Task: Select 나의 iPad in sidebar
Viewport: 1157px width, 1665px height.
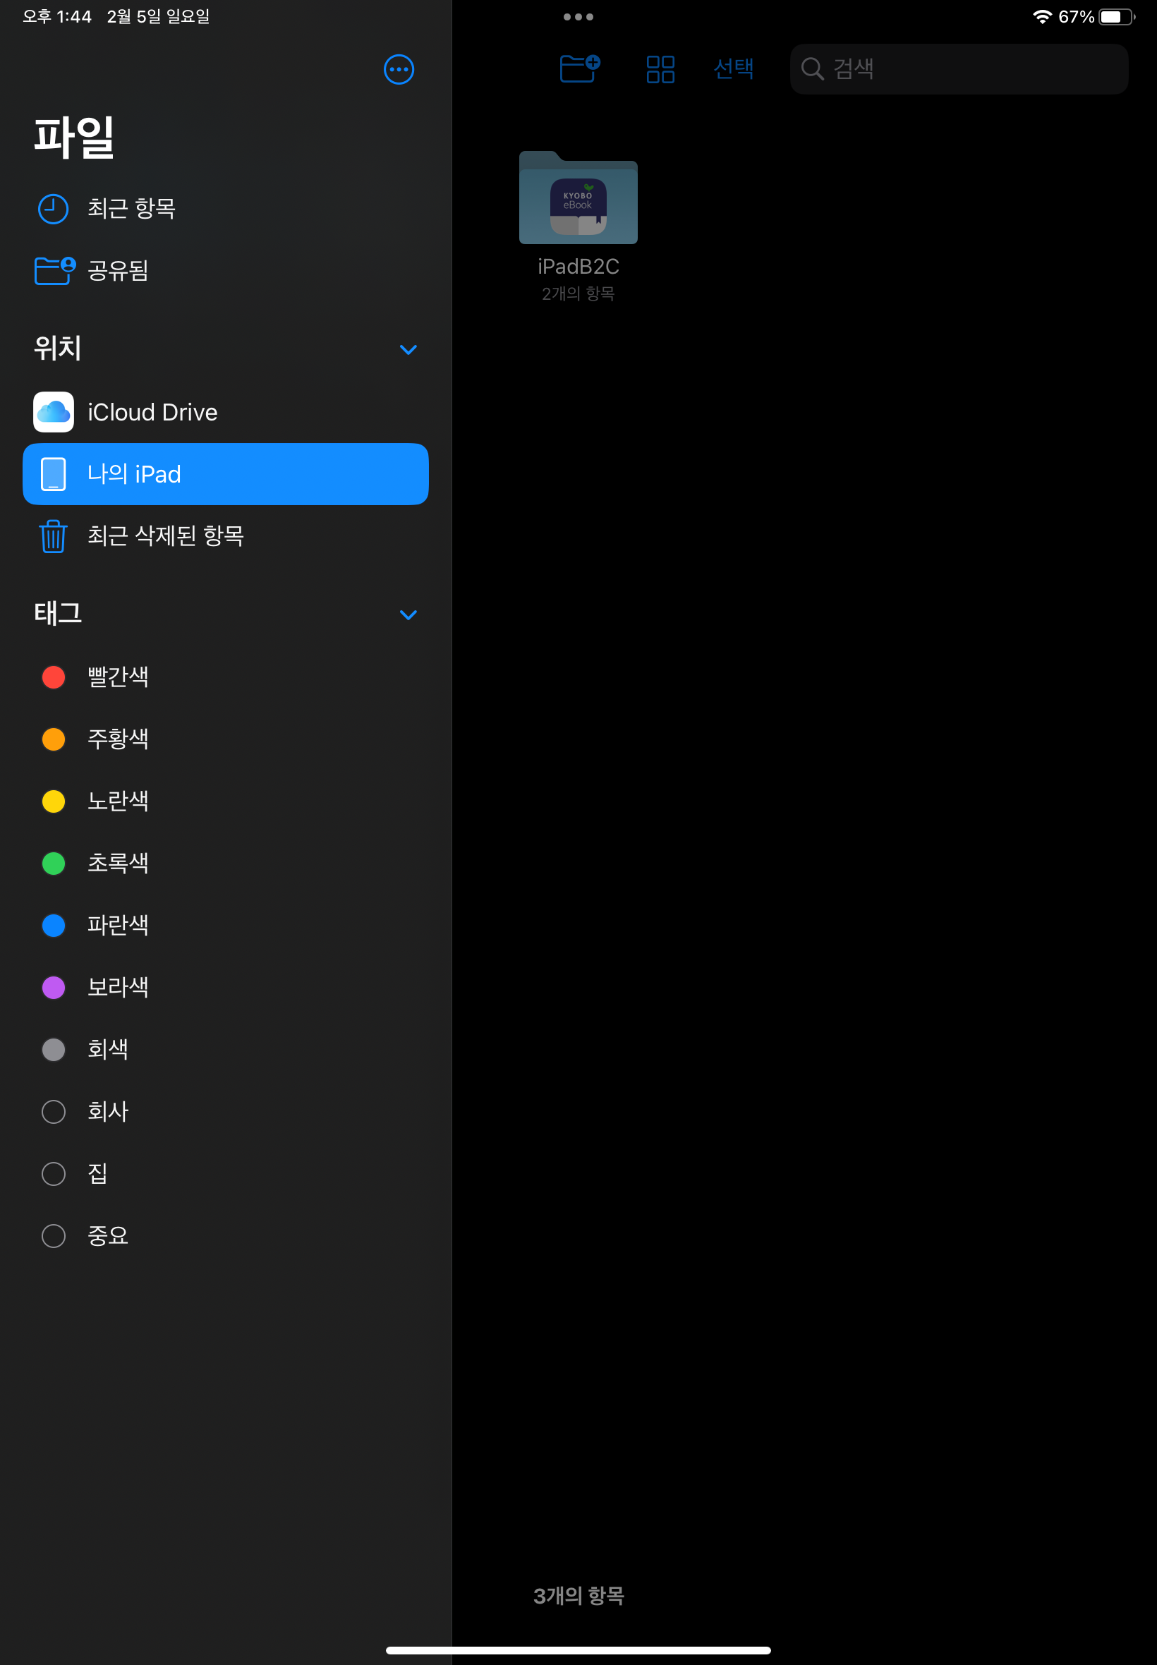Action: [x=225, y=474]
